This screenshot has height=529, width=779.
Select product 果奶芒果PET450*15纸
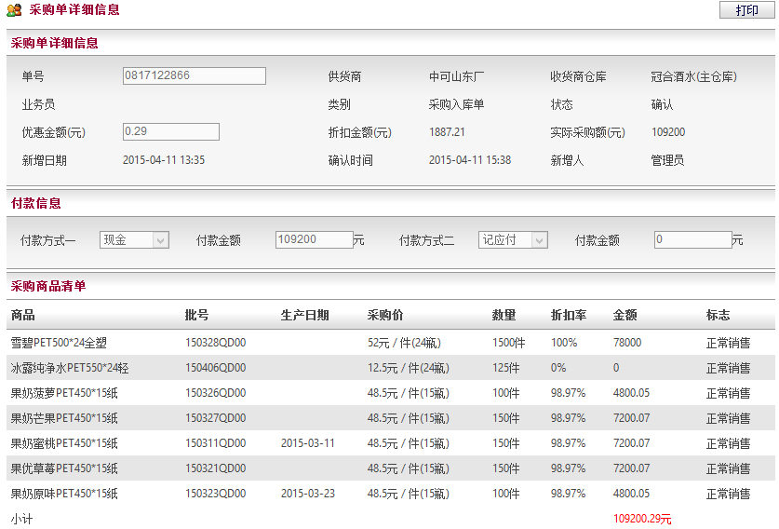(x=64, y=418)
